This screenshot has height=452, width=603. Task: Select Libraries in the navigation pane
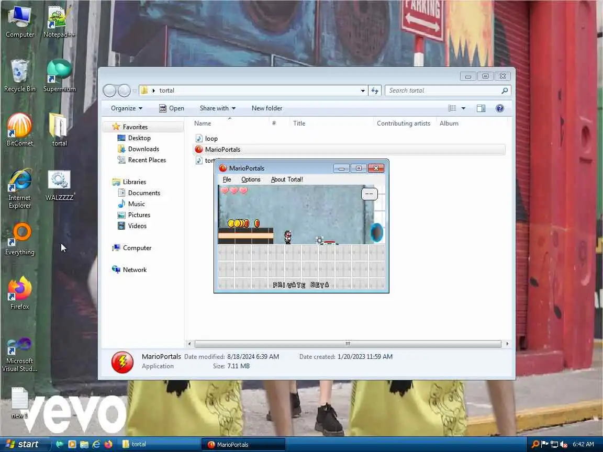[x=134, y=182]
